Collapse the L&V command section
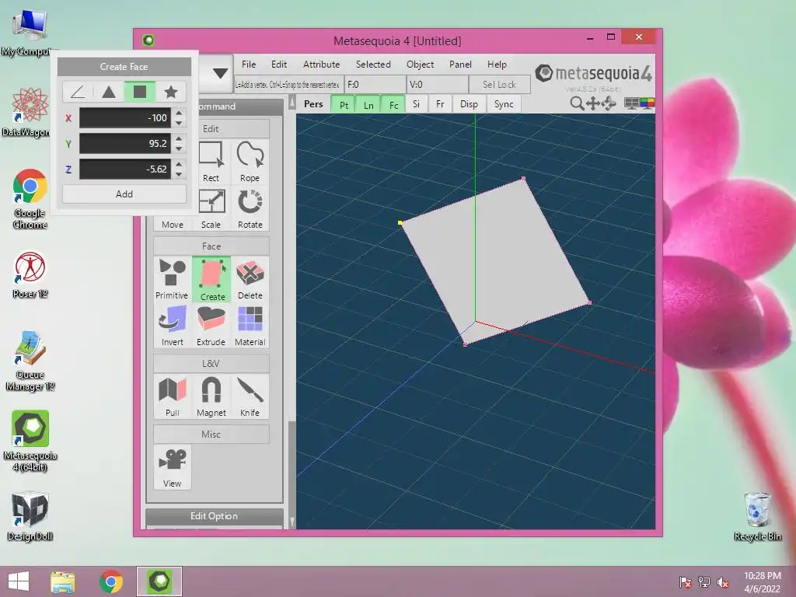796x597 pixels. tap(211, 364)
